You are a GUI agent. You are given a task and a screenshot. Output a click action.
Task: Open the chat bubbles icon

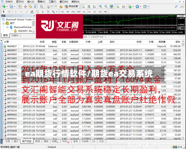coord(182,6)
